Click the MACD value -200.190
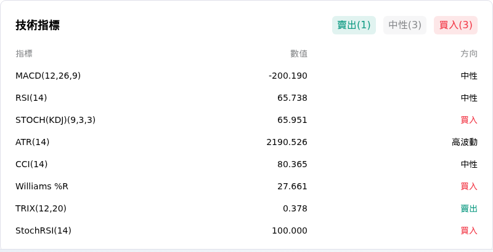This screenshot has width=493, height=252. 288,76
